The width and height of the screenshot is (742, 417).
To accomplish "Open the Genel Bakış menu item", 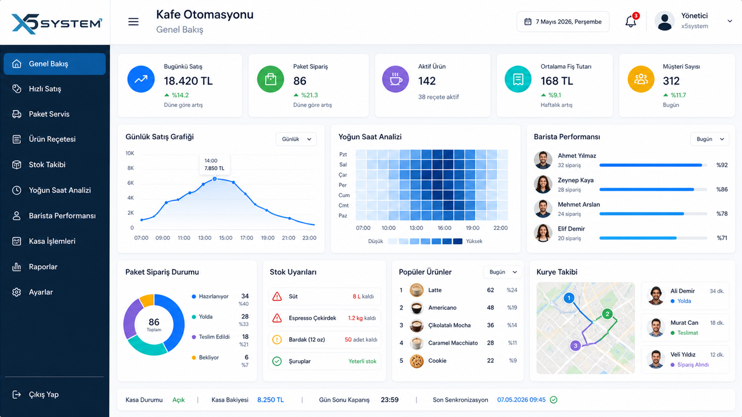I will click(55, 64).
